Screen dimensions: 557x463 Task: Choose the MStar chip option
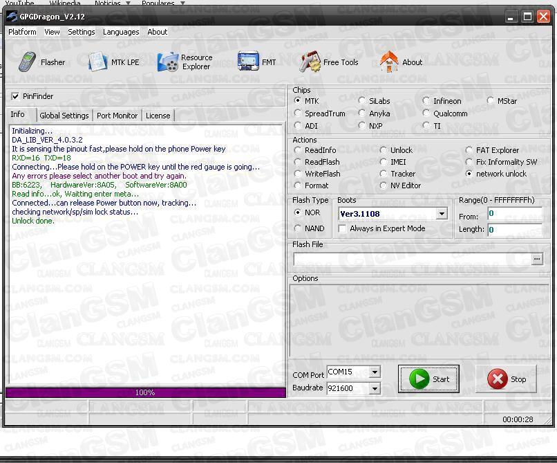tap(490, 101)
